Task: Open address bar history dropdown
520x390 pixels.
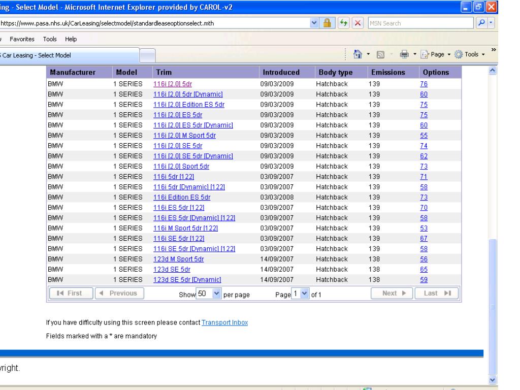Action: 314,23
